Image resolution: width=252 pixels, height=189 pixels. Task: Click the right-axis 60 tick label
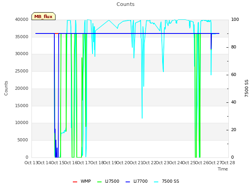233,75
